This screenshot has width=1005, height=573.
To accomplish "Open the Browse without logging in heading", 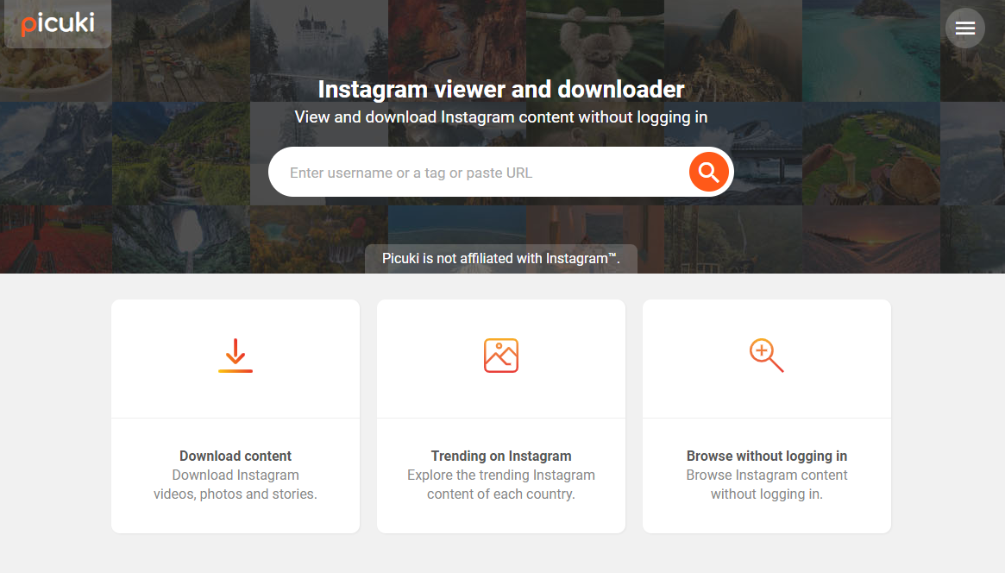I will pyautogui.click(x=767, y=456).
